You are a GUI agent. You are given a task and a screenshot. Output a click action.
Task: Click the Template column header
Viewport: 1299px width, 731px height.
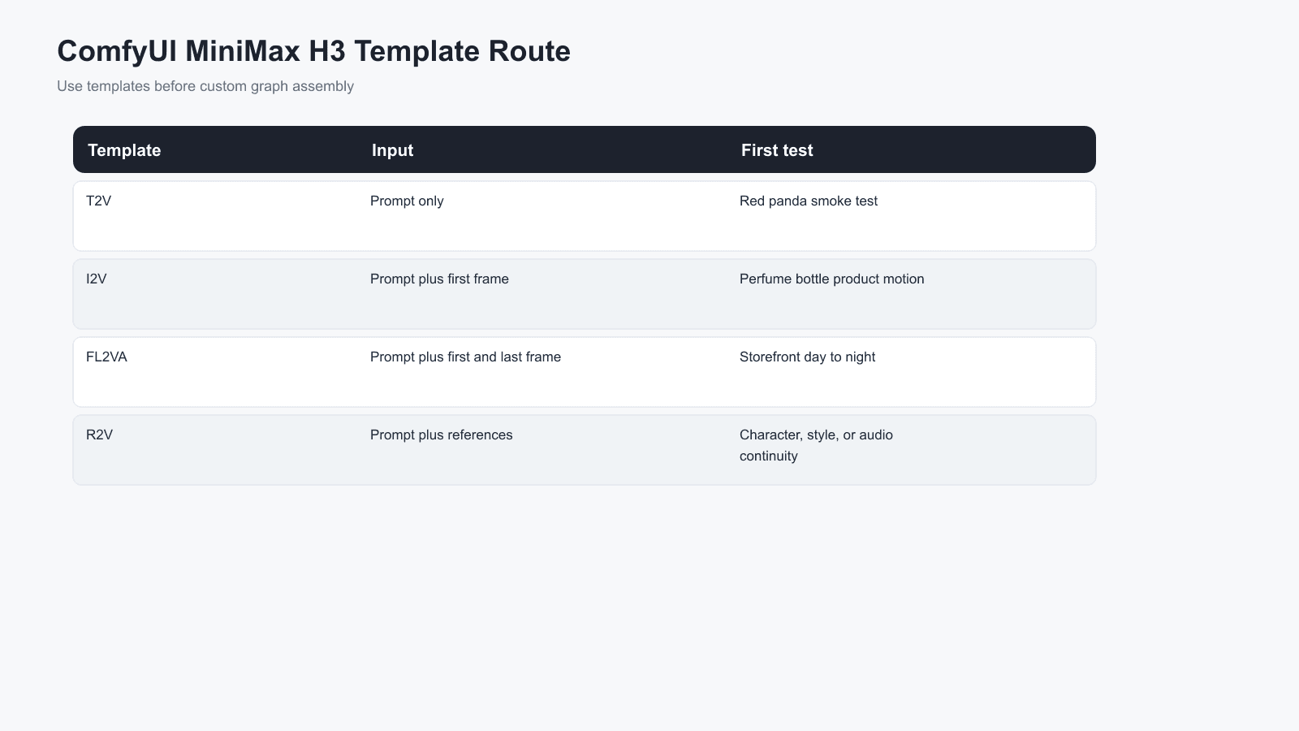(124, 150)
